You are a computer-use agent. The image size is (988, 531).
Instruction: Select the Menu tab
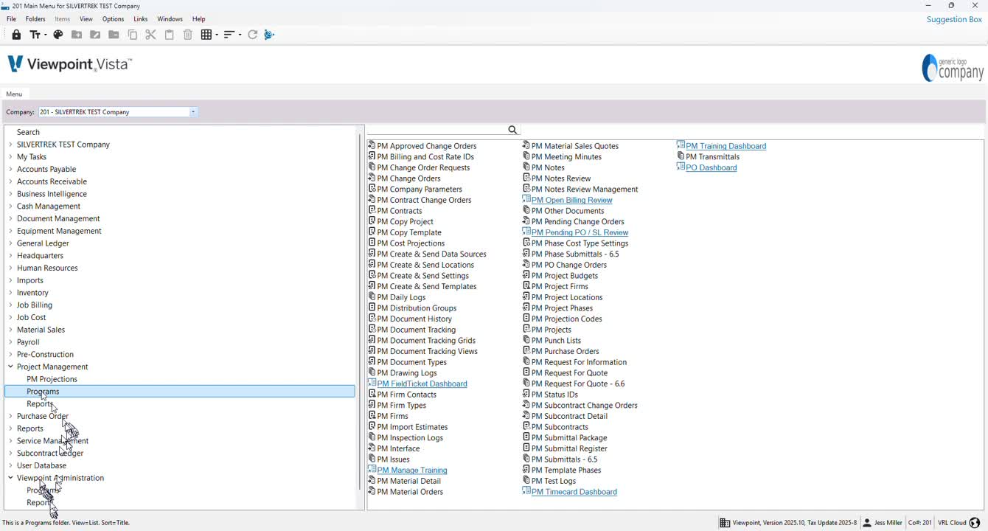14,94
